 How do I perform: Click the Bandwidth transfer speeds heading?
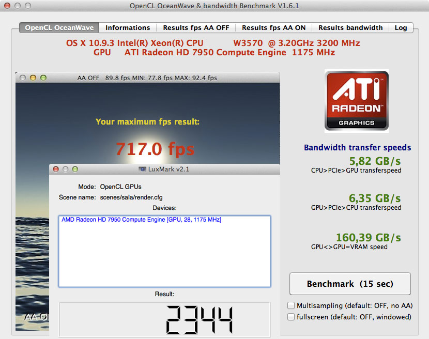357,147
